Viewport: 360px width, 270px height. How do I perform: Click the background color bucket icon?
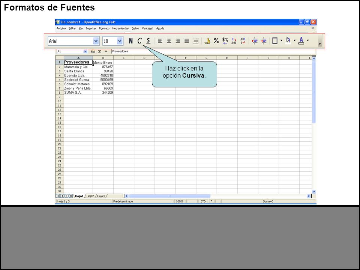click(288, 41)
